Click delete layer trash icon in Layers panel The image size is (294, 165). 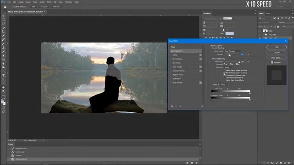[x=289, y=163]
